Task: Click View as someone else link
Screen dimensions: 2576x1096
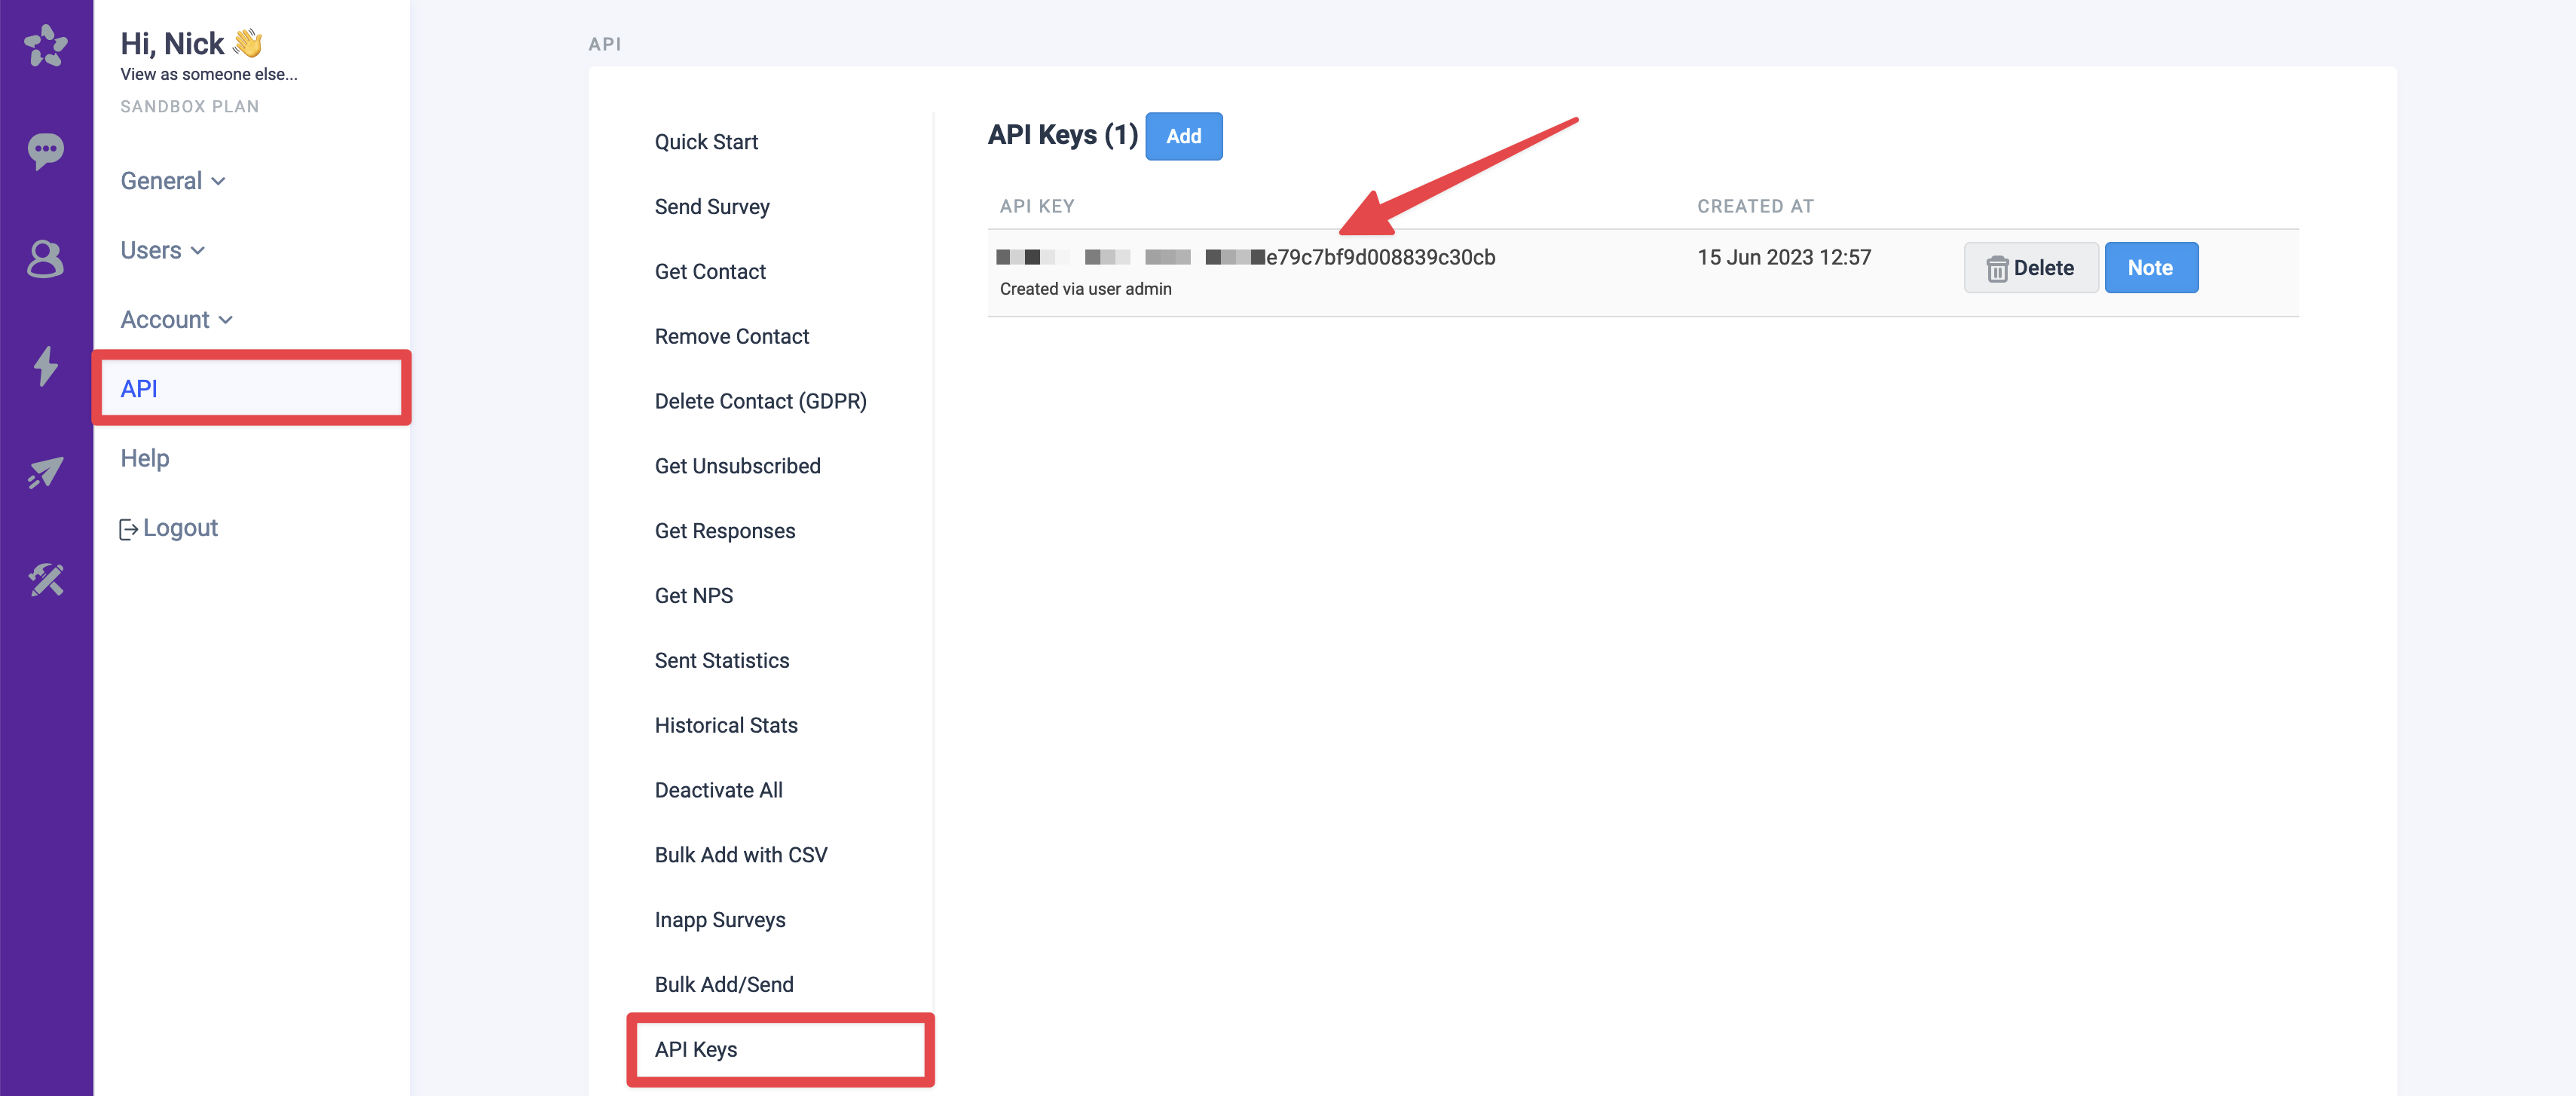Action: (209, 74)
